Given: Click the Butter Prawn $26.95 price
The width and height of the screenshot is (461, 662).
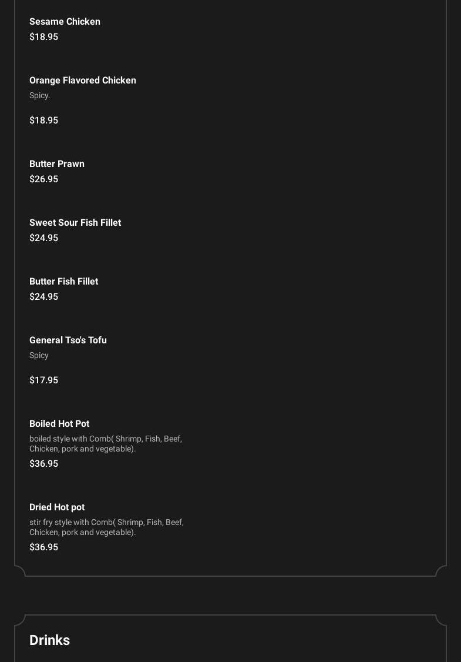Looking at the screenshot, I should pyautogui.click(x=43, y=179).
